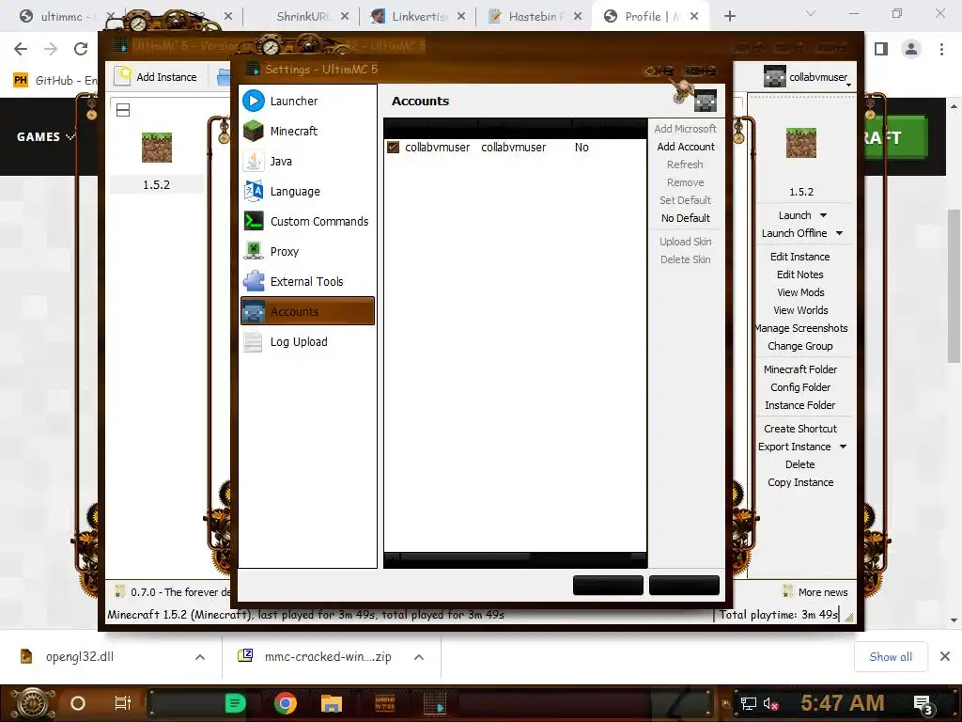Expand the Launch Offline dropdown arrow
Image resolution: width=962 pixels, height=722 pixels.
click(839, 233)
